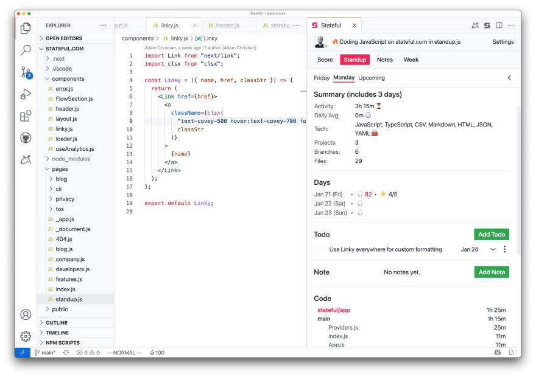Open the Run and Debug view
The height and width of the screenshot is (377, 536).
tap(26, 94)
